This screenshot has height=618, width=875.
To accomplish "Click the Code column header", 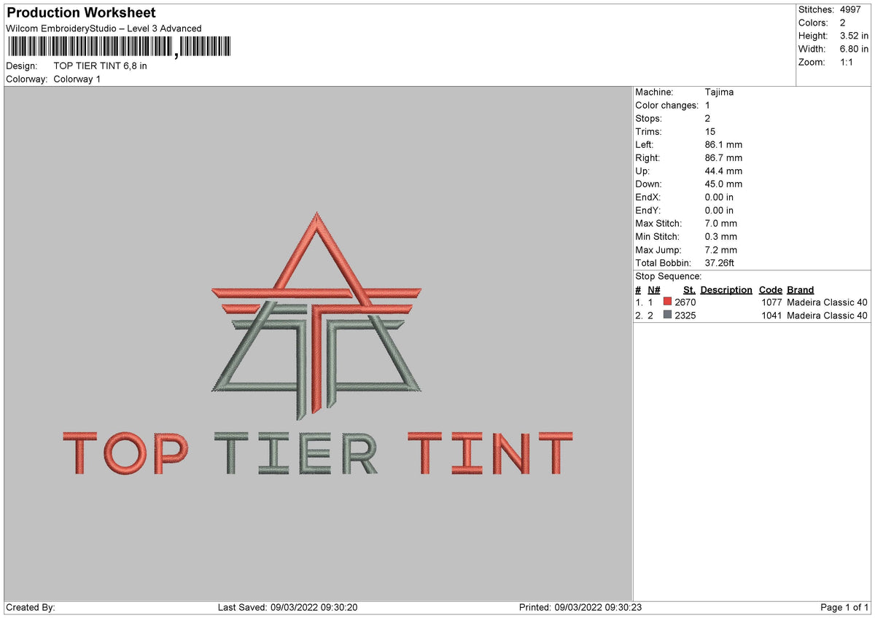I will tap(771, 289).
